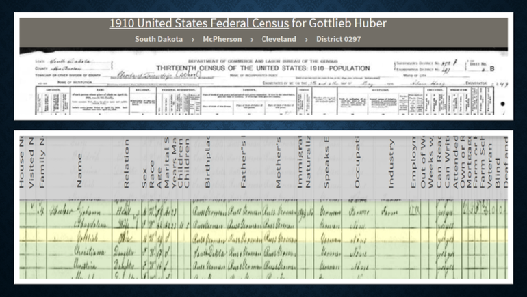Click the Industry column header
The image size is (527, 297).
[x=391, y=164]
